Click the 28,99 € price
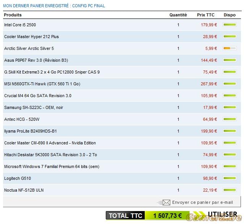The image size is (244, 224). click(x=210, y=37)
